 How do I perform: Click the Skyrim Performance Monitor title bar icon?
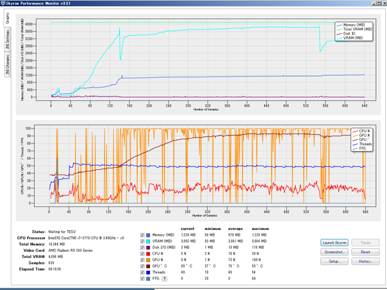click(3, 3)
